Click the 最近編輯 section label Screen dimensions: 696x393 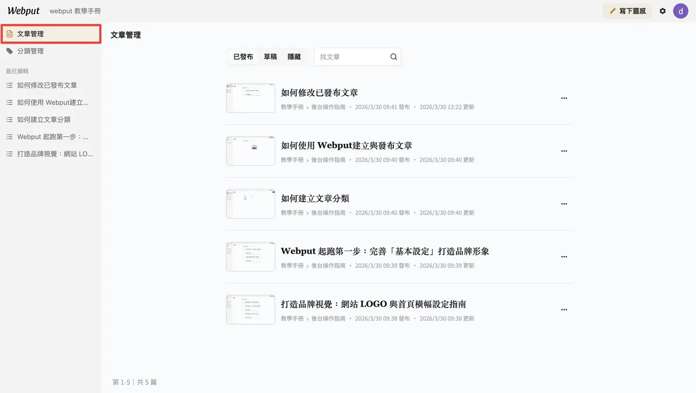[17, 71]
